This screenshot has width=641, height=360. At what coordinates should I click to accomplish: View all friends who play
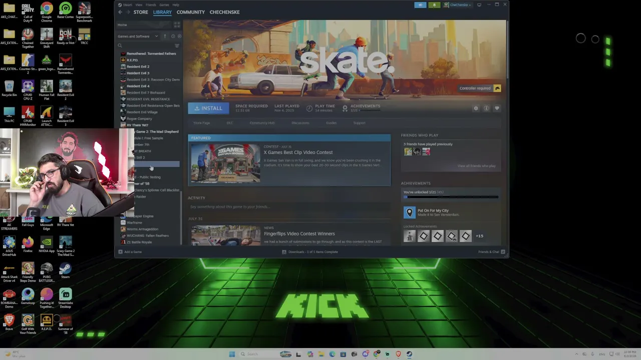point(476,166)
